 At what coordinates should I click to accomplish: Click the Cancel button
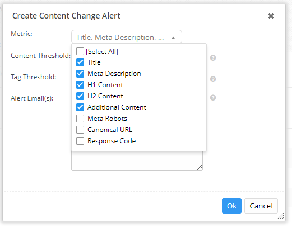click(x=261, y=206)
